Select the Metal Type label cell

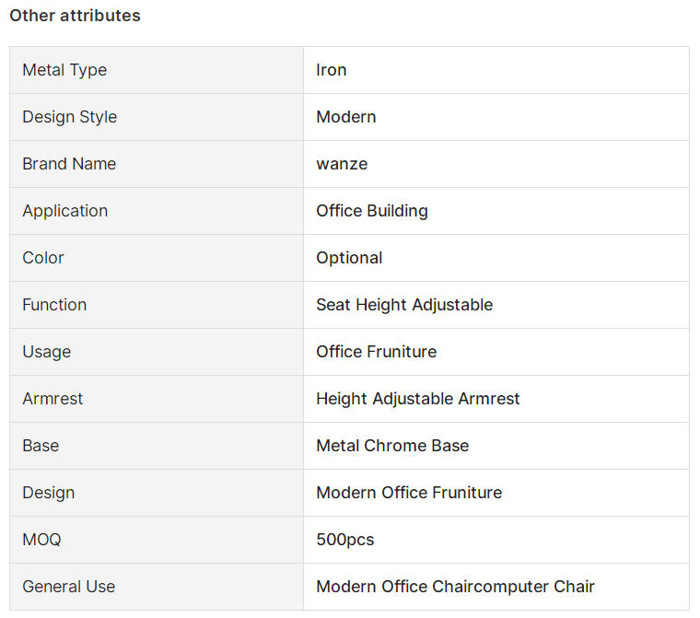(x=157, y=70)
